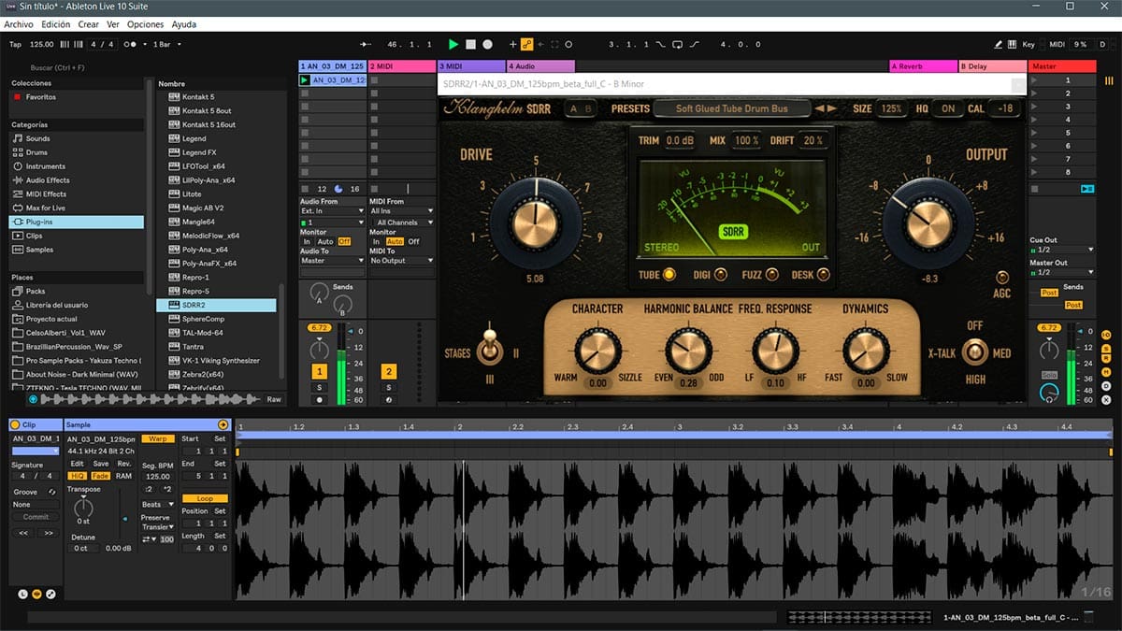The height and width of the screenshot is (631, 1122).
Task: Toggle the AGC switch on SDRR
Action: pos(1002,278)
